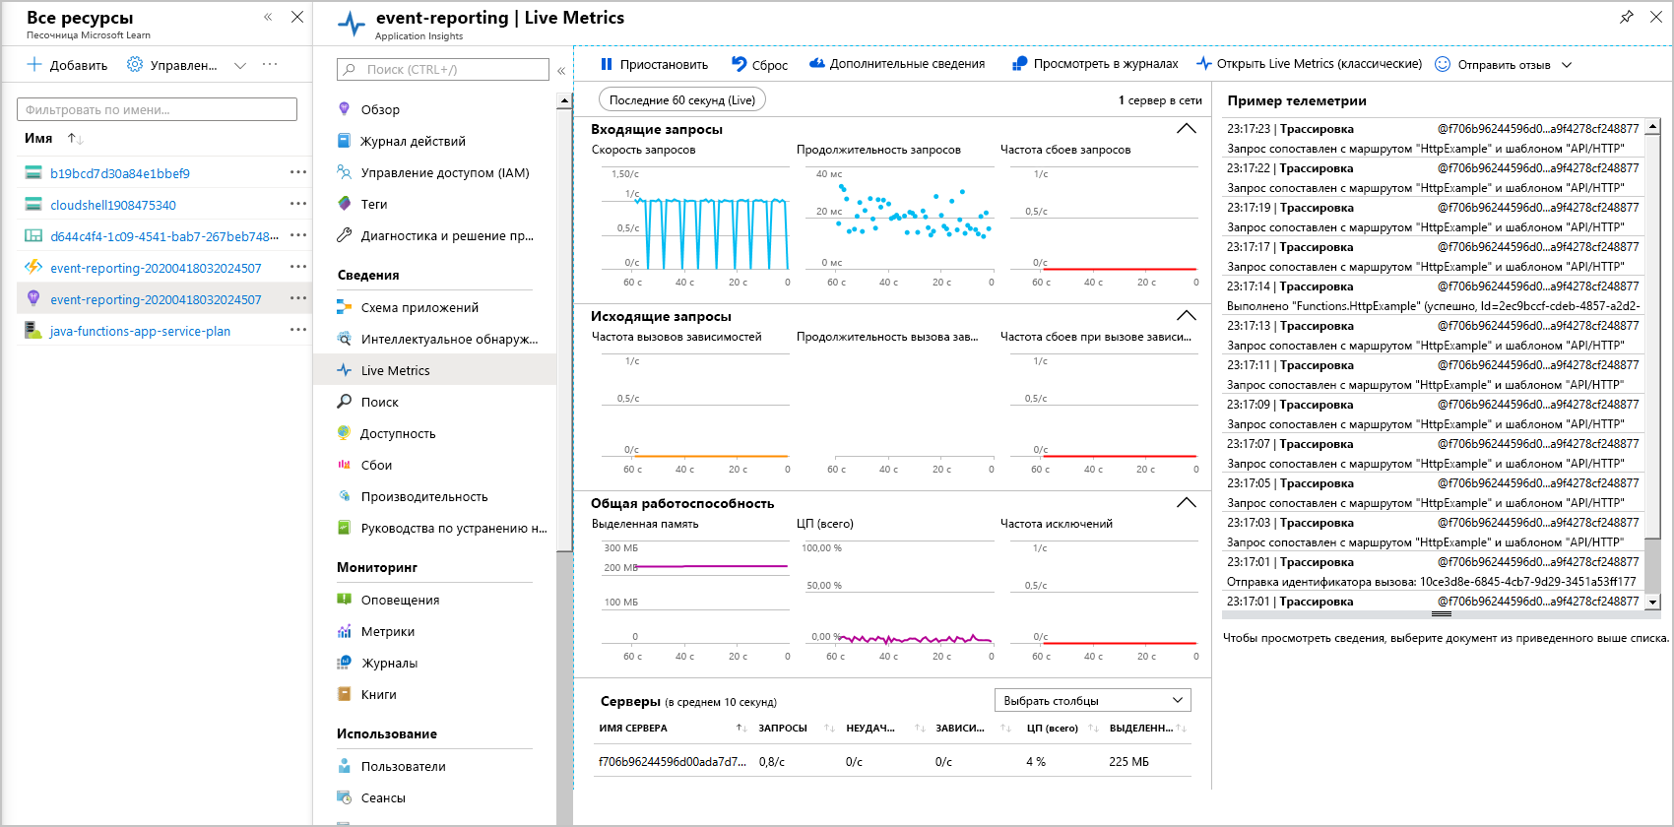The image size is (1674, 827).
Task: Open the function app event-reporting lightning icon
Action: click(33, 267)
